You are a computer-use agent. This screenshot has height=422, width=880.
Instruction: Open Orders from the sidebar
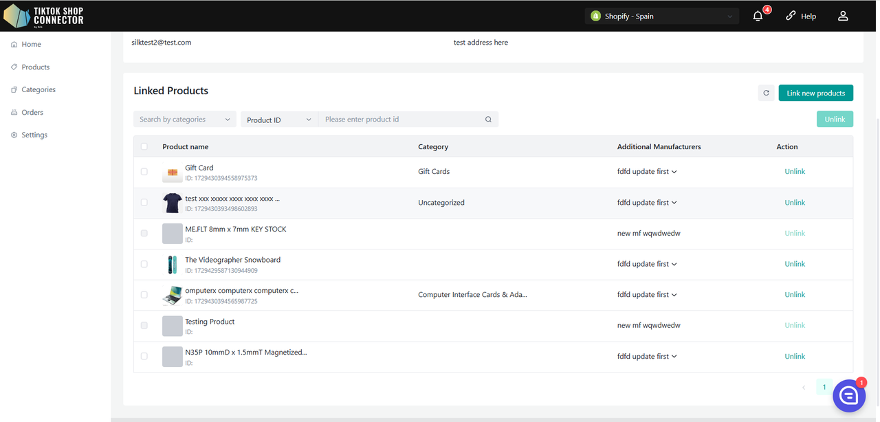[x=32, y=112]
